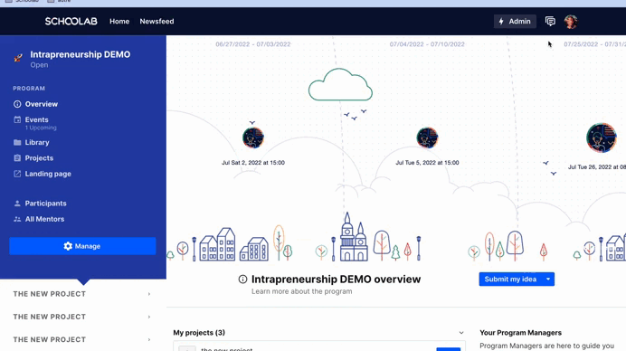Click the My projects (3) heading
Screen dimensions: 626x351
click(x=199, y=333)
